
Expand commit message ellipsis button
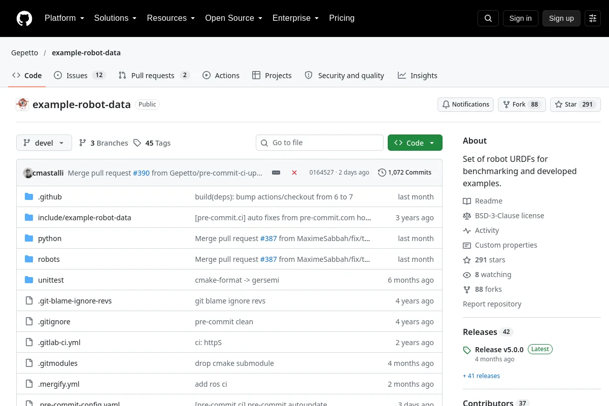click(276, 173)
